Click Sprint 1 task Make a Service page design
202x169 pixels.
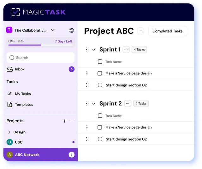[128, 73]
